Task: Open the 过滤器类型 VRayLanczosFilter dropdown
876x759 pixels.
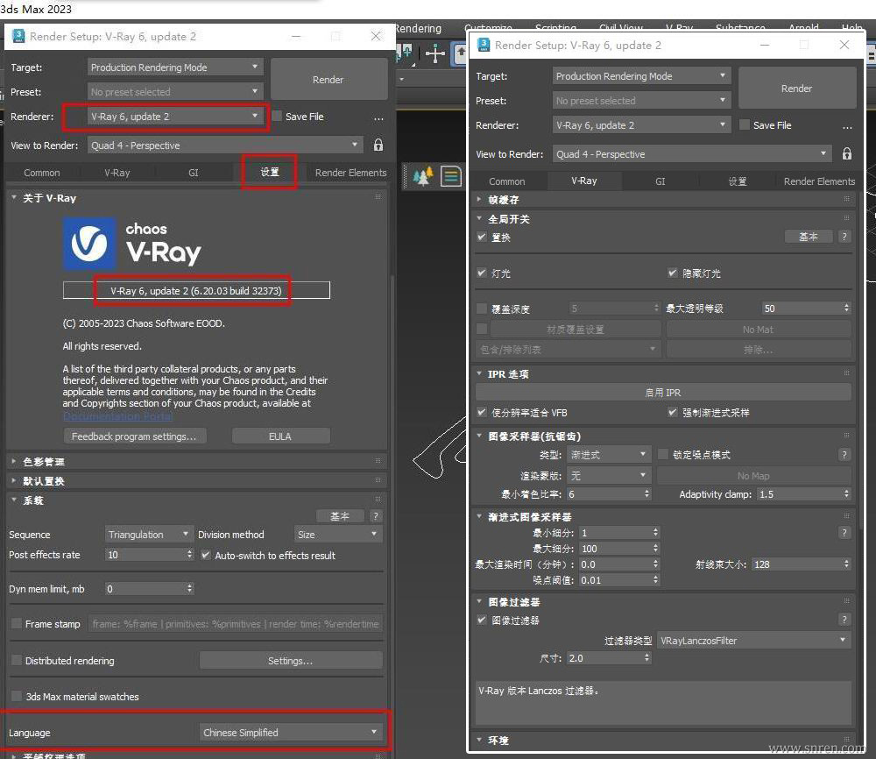Action: [753, 641]
